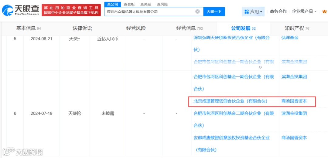
Task: Open the 知识产权 tab
Action: (x=297, y=28)
